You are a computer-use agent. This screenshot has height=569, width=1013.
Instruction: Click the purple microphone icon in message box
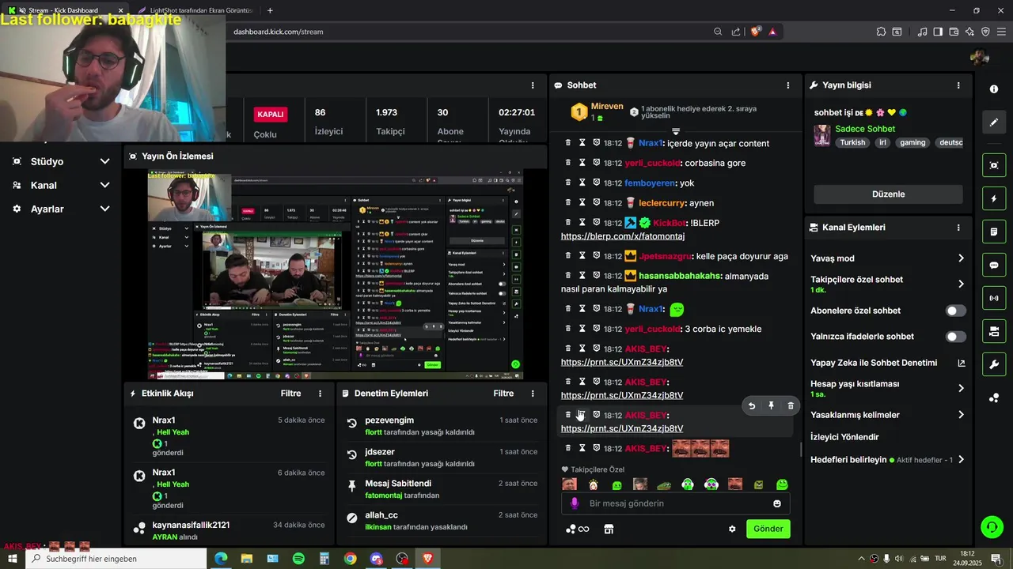[575, 503]
